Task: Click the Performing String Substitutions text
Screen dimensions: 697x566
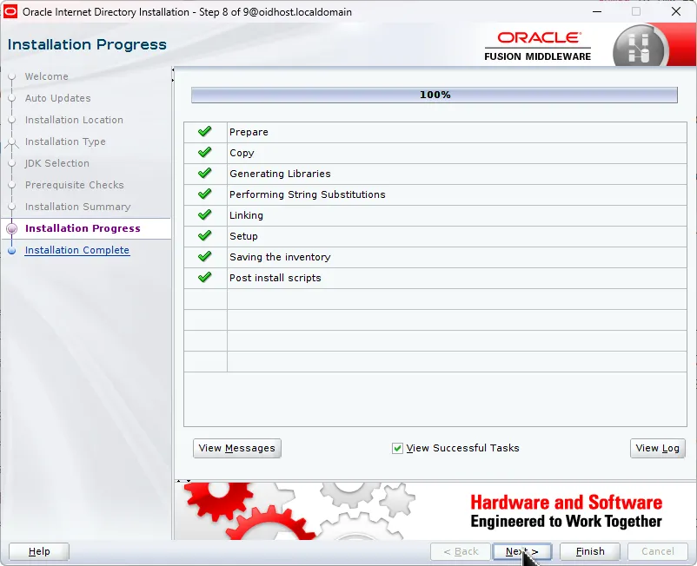Action: tap(308, 194)
